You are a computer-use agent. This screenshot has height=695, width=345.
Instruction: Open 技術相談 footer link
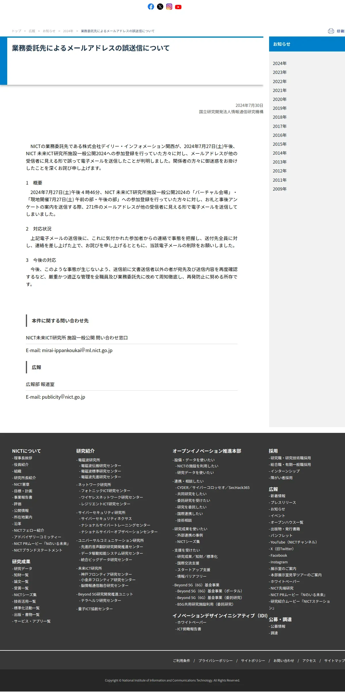184,521
